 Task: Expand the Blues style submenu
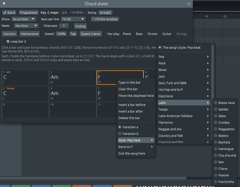coord(184,70)
